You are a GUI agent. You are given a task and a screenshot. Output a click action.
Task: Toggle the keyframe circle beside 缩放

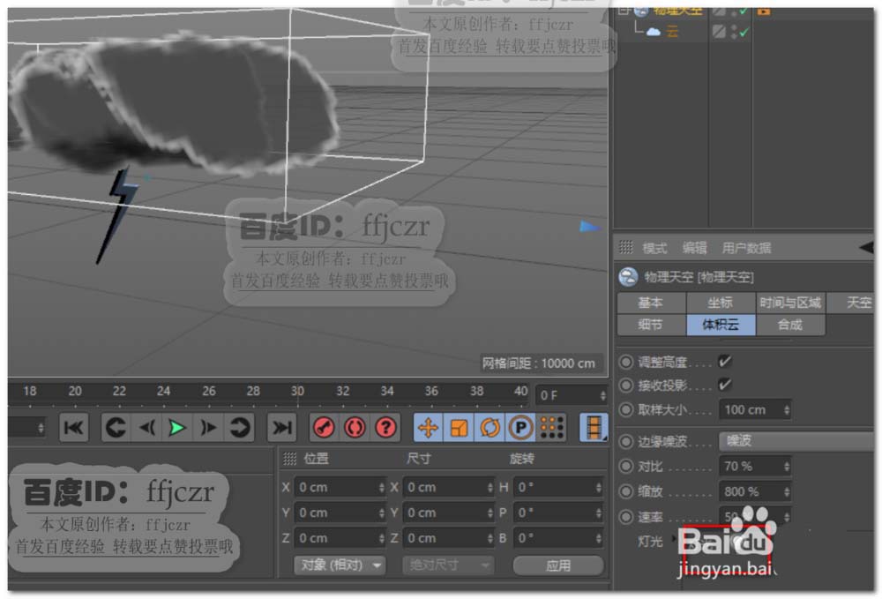point(625,491)
